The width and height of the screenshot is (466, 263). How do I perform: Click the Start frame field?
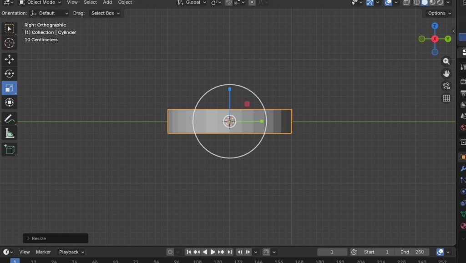click(x=375, y=252)
